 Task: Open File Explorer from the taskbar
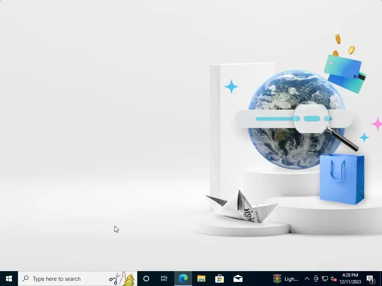pos(201,279)
